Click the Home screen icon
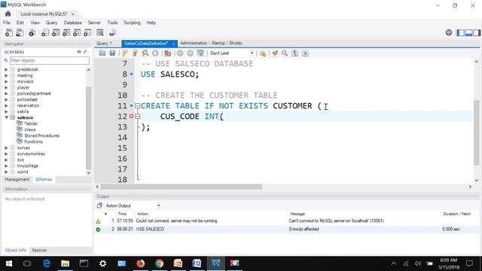Screen dimensions: 482x271 8,14
